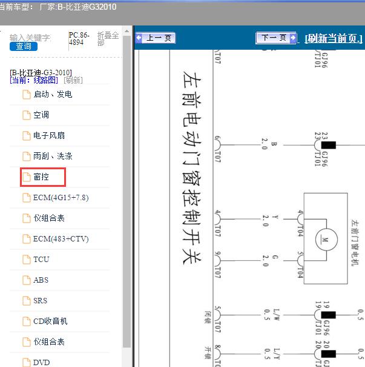Open the ABS entry
This screenshot has width=365, height=367.
[x=41, y=280]
